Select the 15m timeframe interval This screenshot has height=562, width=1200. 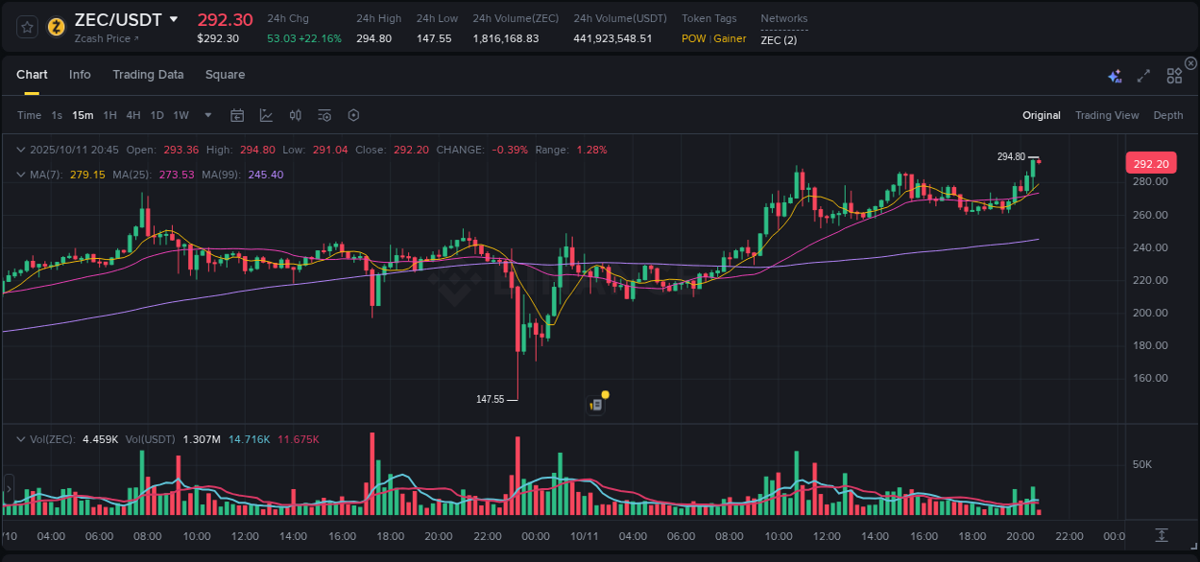point(83,114)
